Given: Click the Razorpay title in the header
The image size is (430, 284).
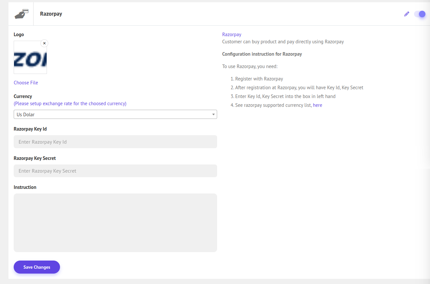Looking at the screenshot, I should pyautogui.click(x=51, y=14).
